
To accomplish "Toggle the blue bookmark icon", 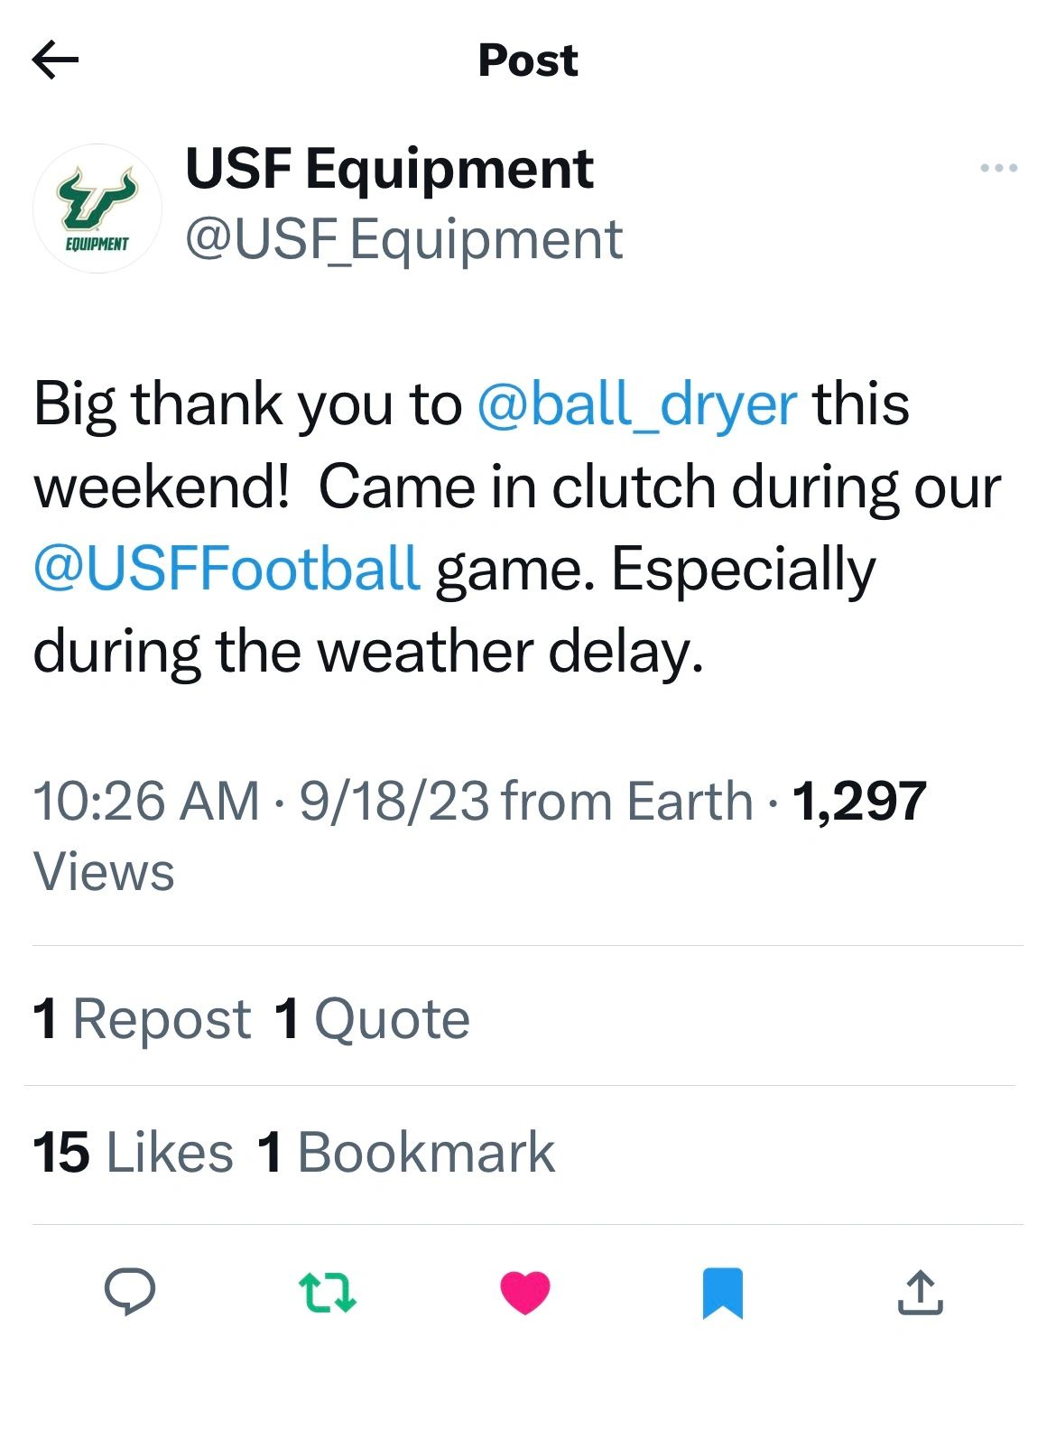I will click(722, 1293).
